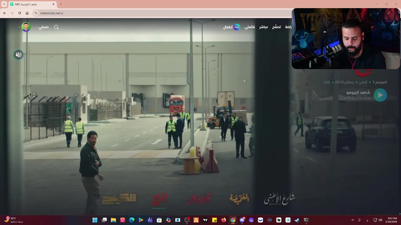
Task: Click the شاهد البرومو watch promo link
Action: pyautogui.click(x=358, y=92)
